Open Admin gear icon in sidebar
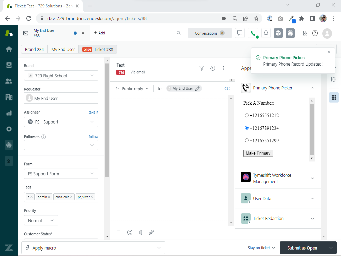Image resolution: width=341 pixels, height=256 pixels. 9,129
